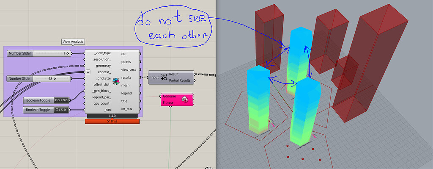Click the Partial Results output
The image size is (433, 169).
pos(180,80)
